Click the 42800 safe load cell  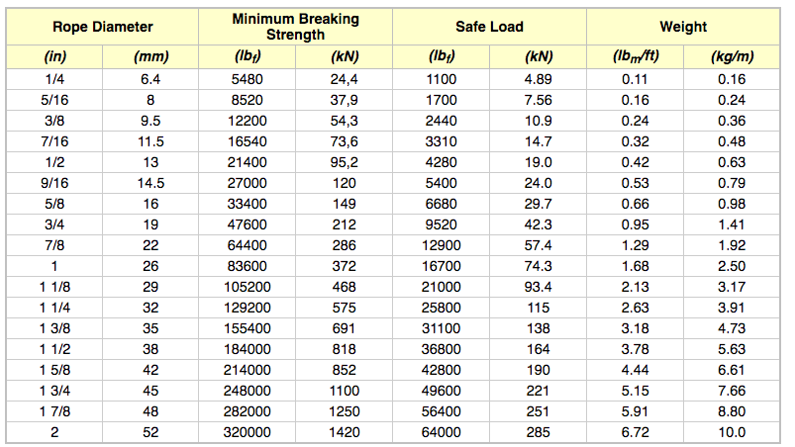coord(442,371)
